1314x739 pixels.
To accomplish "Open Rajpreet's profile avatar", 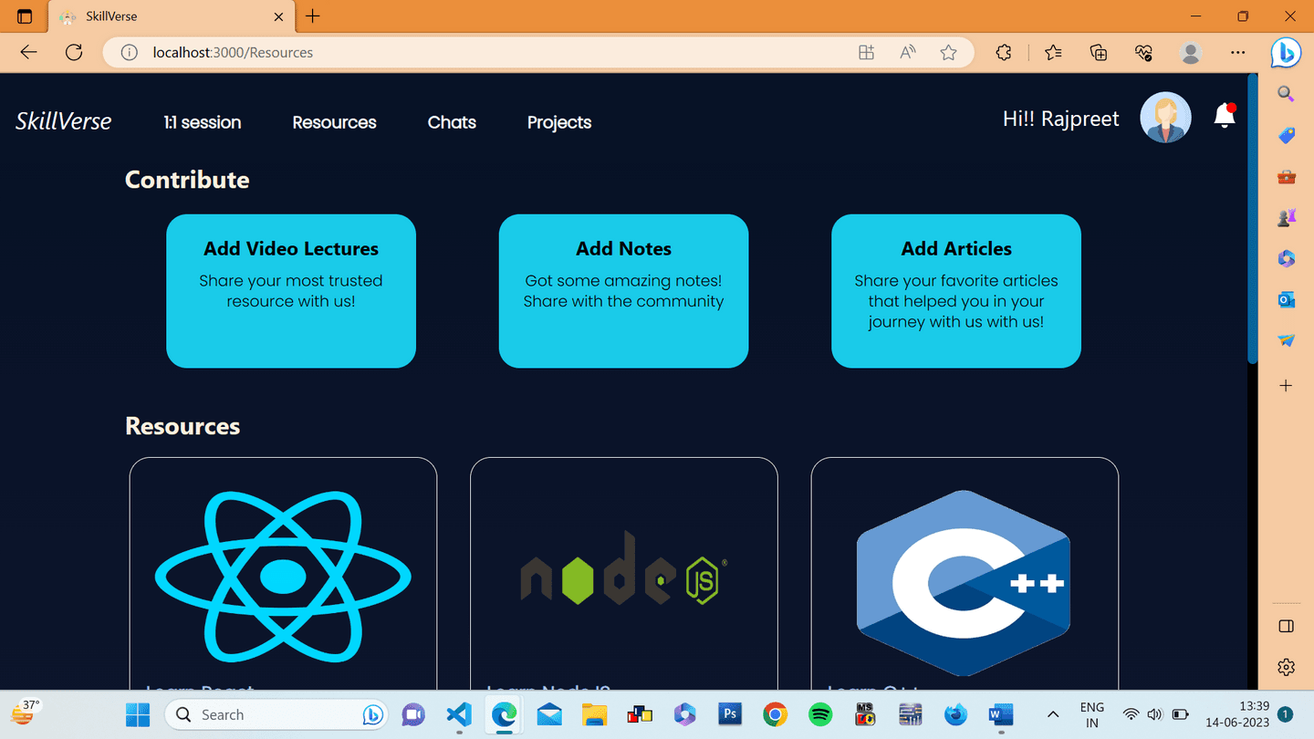I will tap(1165, 118).
